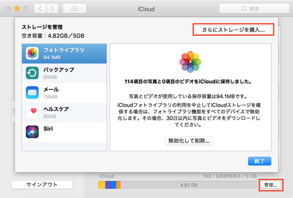Image resolution: width=293 pixels, height=198 pixels.
Task: Select the バックアップ row label
Action: pos(59,70)
